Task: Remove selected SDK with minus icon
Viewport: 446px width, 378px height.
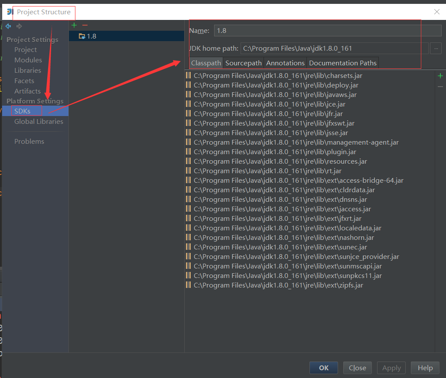Action: click(x=85, y=25)
